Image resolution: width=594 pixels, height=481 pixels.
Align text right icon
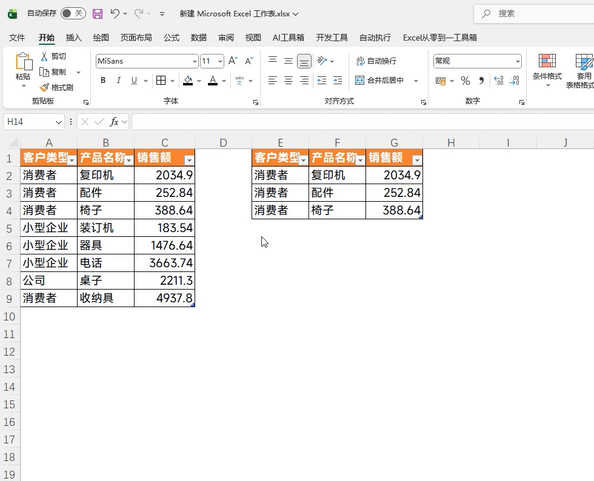point(304,81)
